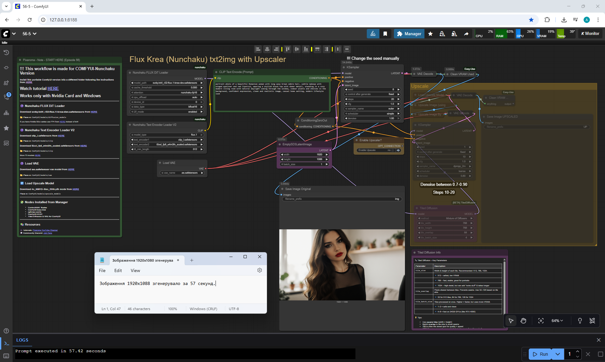Image resolution: width=605 pixels, height=362 pixels.
Task: Open the 56-5 workflow name dropdown
Action: pyautogui.click(x=29, y=34)
